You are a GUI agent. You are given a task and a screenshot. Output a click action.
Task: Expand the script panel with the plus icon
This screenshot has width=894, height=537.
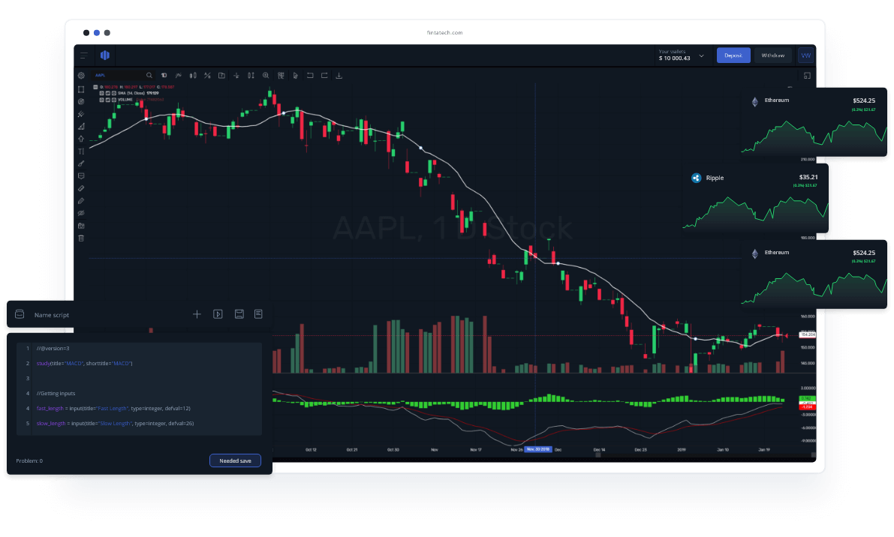pyautogui.click(x=197, y=314)
